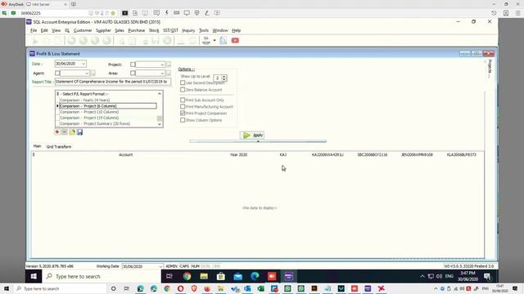Click remote Task View icon
The height and width of the screenshot is (294, 524).
click(x=169, y=276)
